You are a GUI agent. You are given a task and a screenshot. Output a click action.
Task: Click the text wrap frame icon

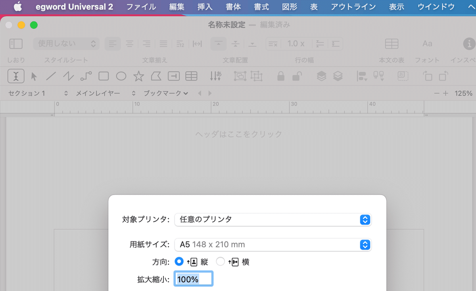[403, 76]
